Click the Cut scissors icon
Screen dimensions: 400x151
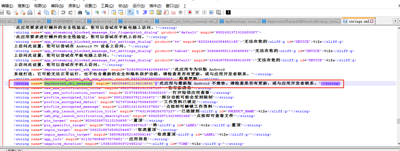tap(39, 12)
